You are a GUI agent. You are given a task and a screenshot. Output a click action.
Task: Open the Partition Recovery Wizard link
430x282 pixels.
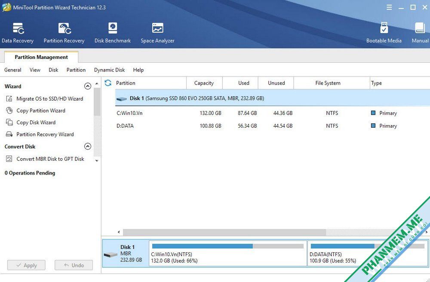[45, 134]
